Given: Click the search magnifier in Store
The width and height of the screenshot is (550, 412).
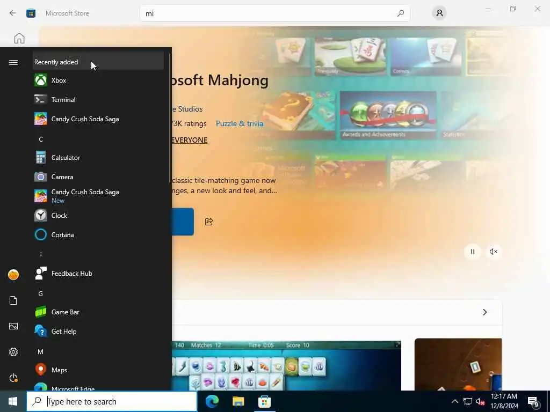Looking at the screenshot, I should (x=401, y=13).
